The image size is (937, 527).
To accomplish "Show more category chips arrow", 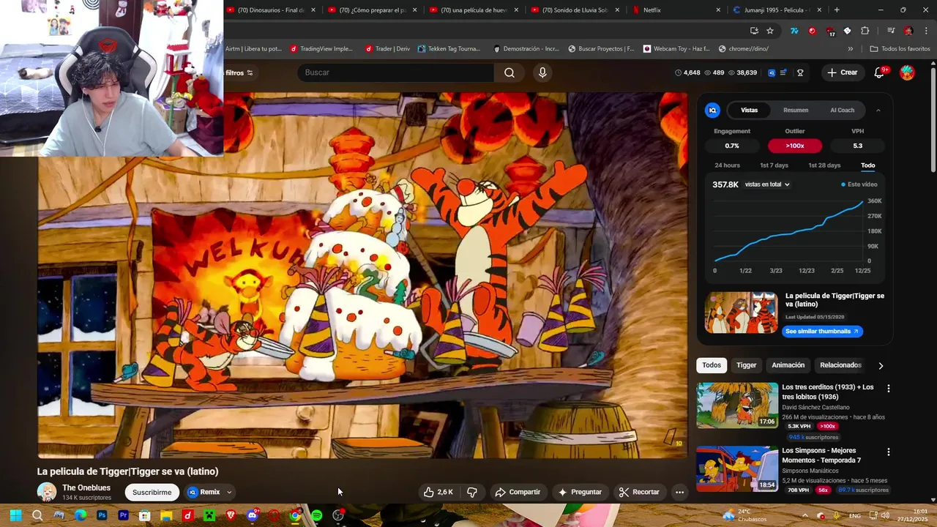I will [881, 365].
